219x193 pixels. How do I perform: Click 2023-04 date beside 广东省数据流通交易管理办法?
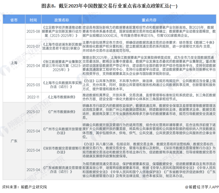click(33, 170)
